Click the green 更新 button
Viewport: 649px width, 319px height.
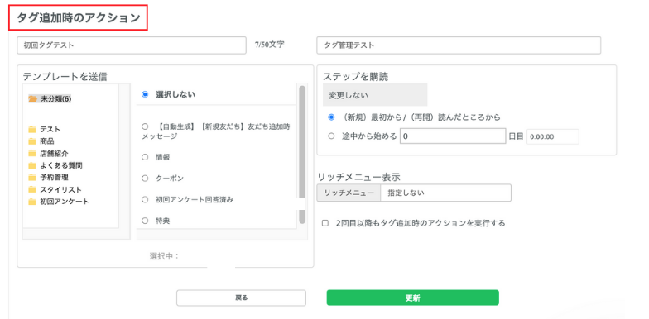pyautogui.click(x=413, y=298)
